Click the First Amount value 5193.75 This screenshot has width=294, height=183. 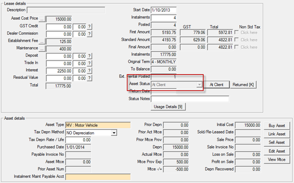(164, 32)
